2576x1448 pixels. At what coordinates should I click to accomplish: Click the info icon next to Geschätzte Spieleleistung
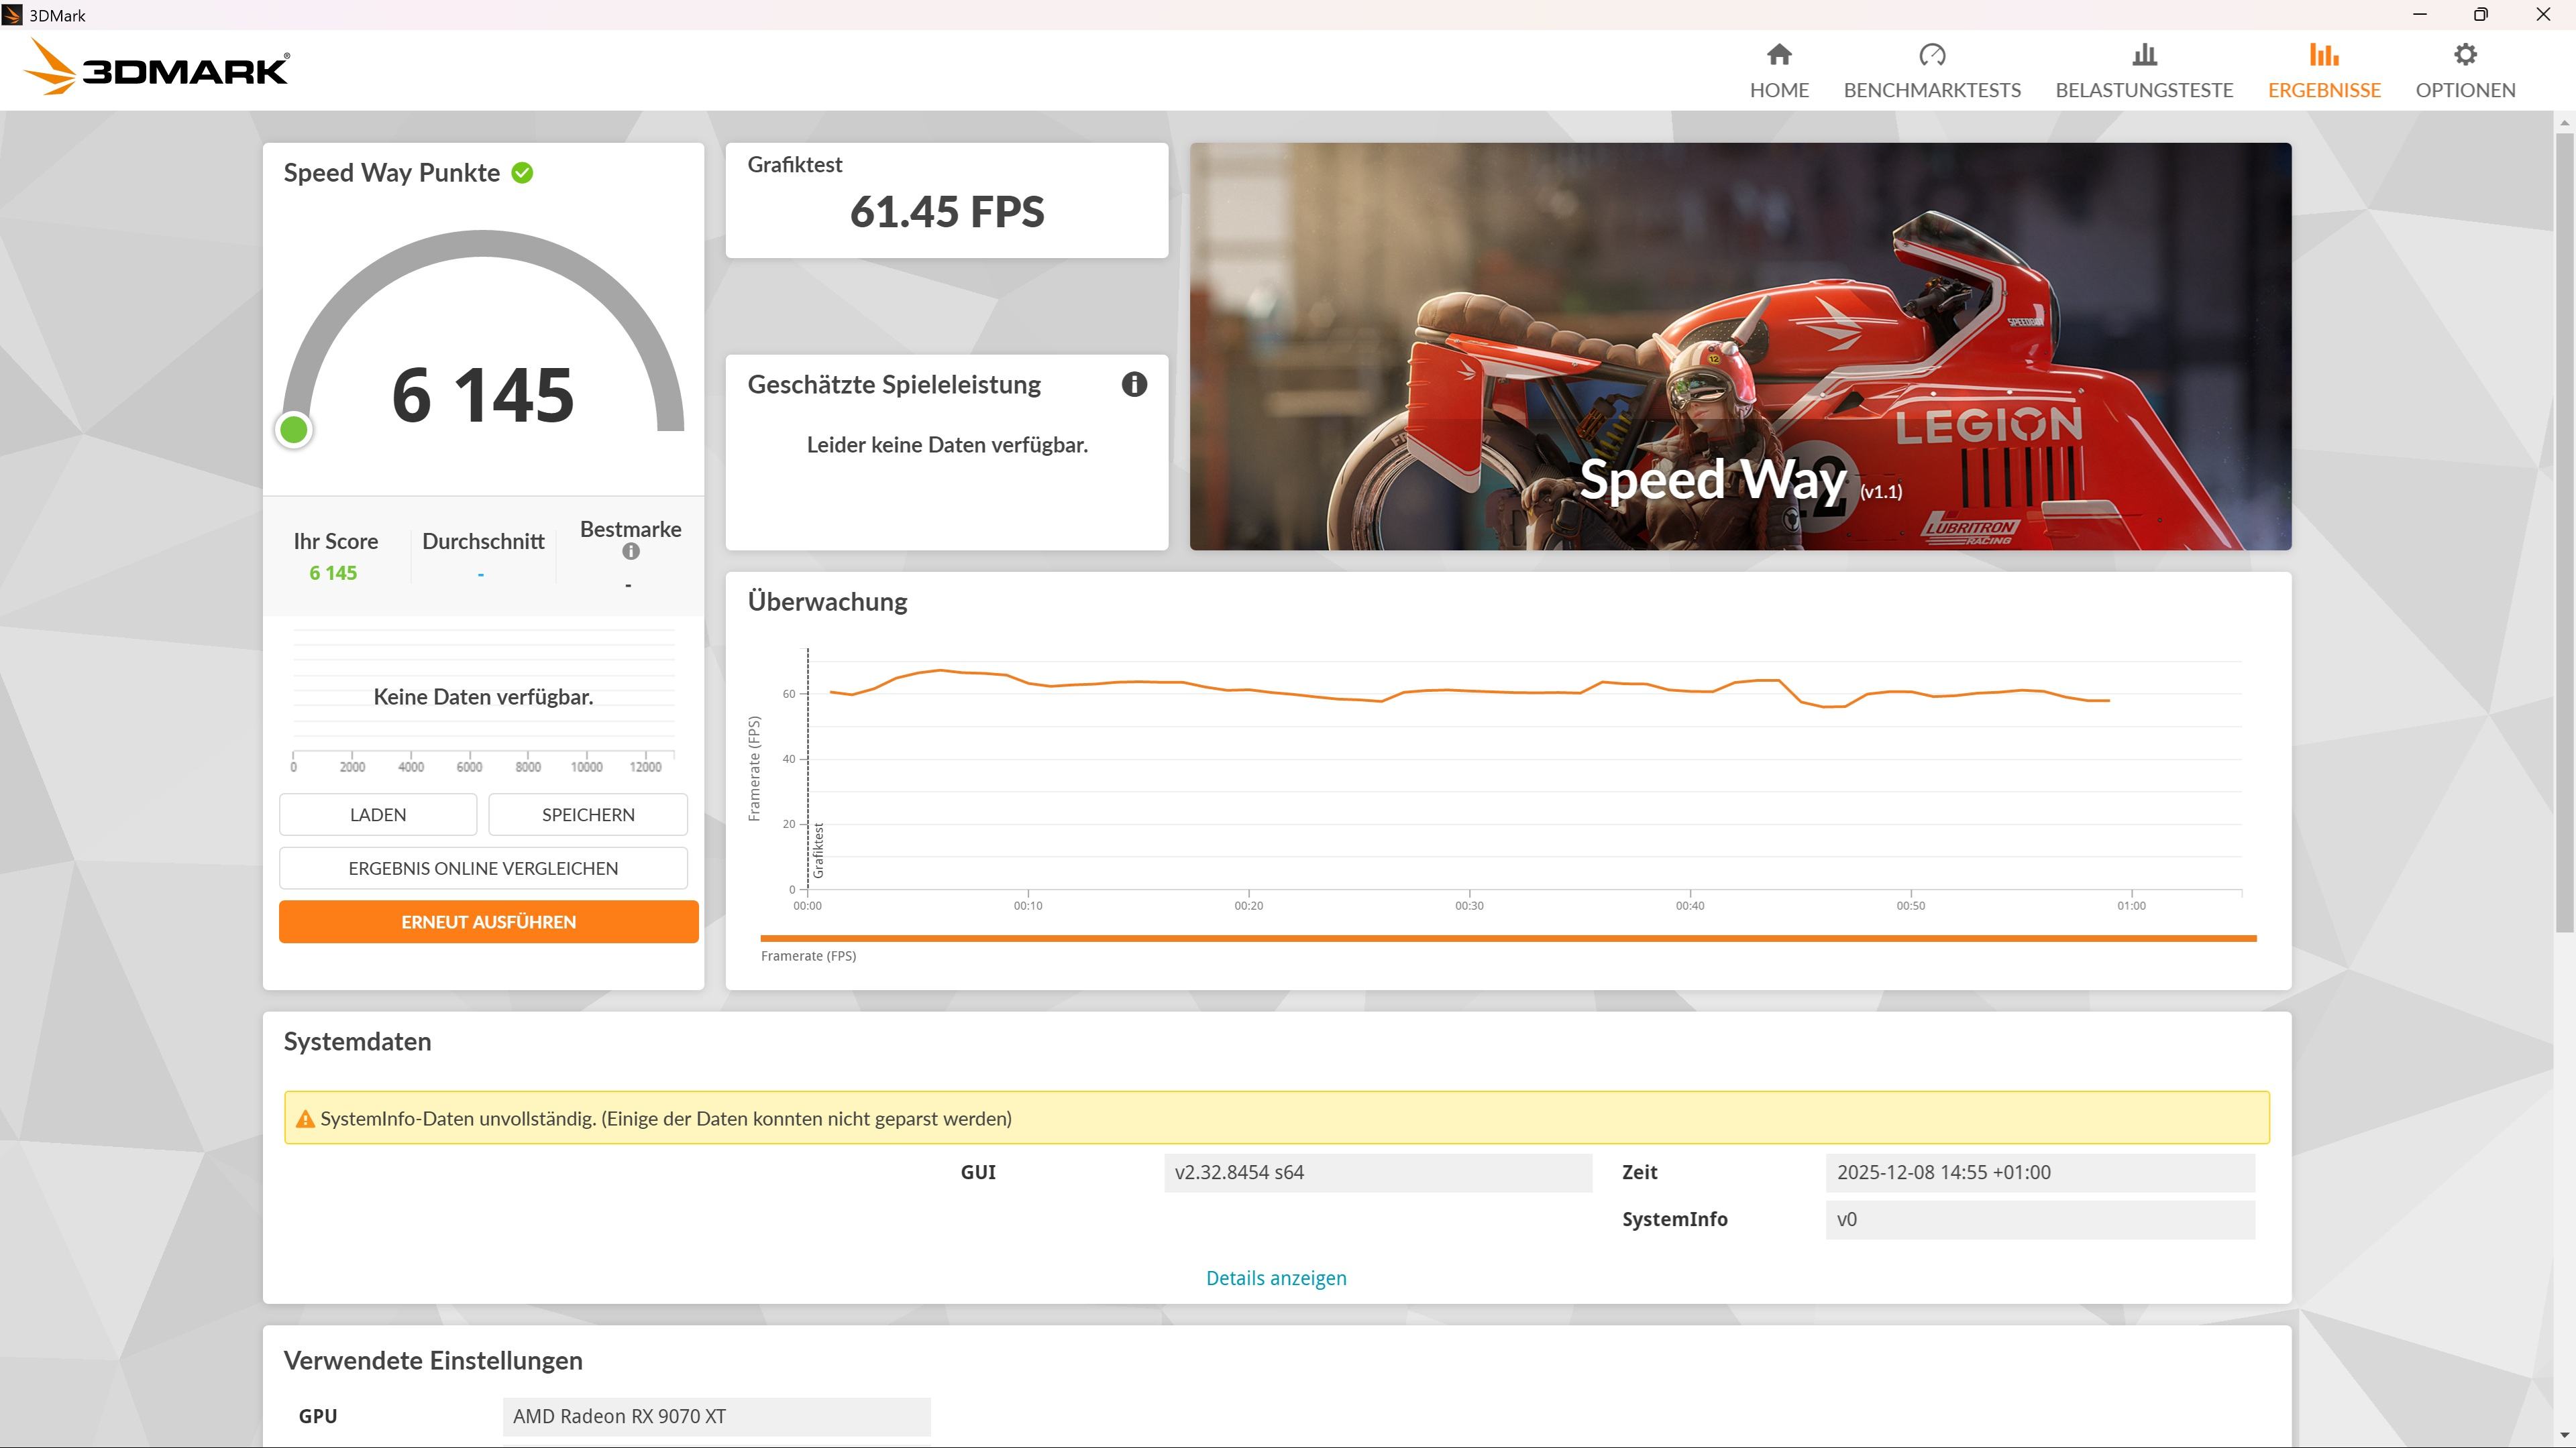tap(1133, 385)
